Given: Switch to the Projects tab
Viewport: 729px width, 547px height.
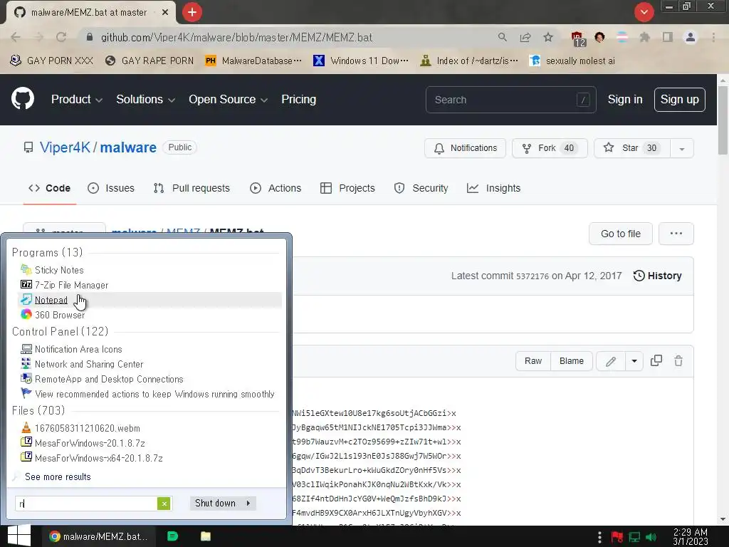Looking at the screenshot, I should coord(347,188).
